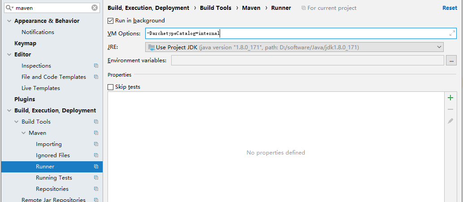Image resolution: width=463 pixels, height=202 pixels.
Task: Open Ignored Files settings
Action: pos(53,155)
